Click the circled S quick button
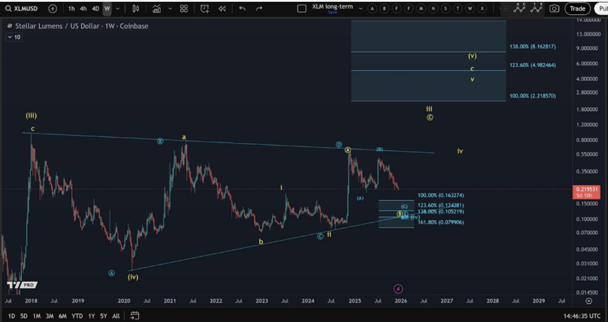608x322 pixels. click(x=445, y=8)
